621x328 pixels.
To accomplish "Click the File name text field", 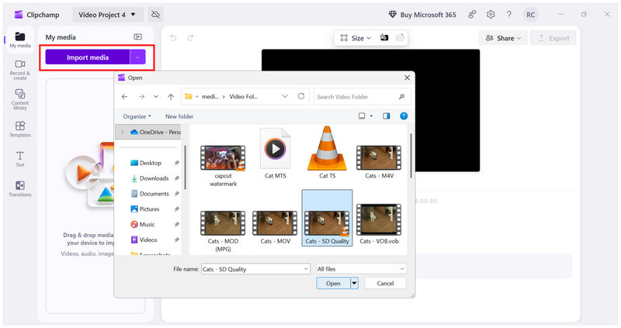I will pos(252,269).
